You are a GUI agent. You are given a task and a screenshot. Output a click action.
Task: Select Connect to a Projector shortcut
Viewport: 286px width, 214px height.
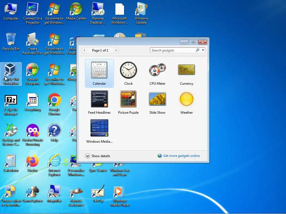click(33, 13)
